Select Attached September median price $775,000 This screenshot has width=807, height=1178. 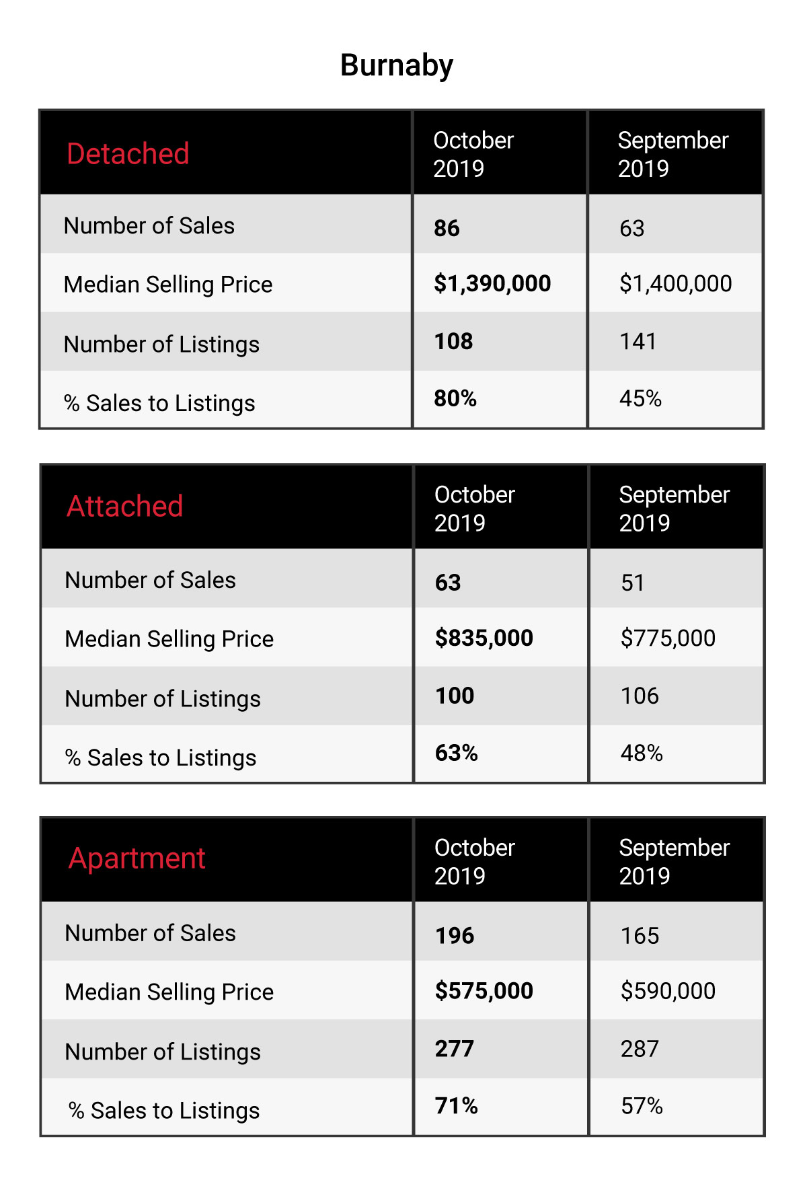click(668, 638)
